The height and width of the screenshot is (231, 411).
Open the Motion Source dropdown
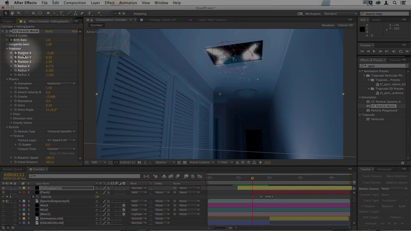click(395, 189)
